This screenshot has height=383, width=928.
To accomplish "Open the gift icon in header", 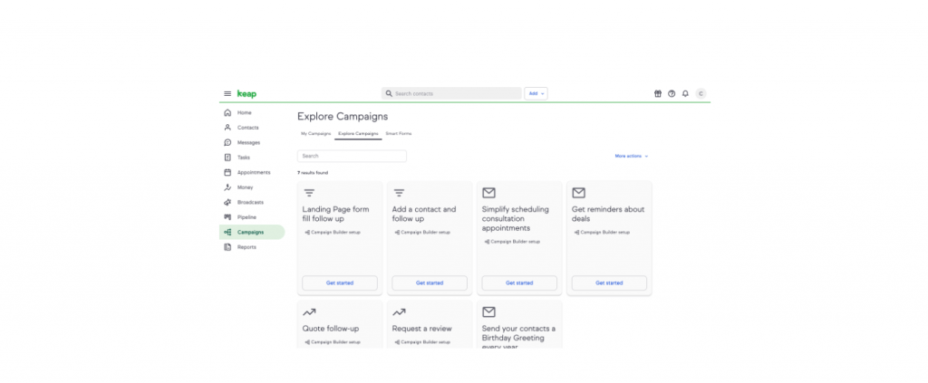I will point(658,93).
